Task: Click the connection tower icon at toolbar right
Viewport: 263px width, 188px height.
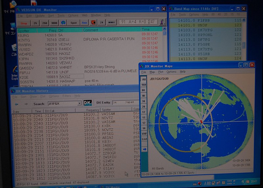Action: 162,22
